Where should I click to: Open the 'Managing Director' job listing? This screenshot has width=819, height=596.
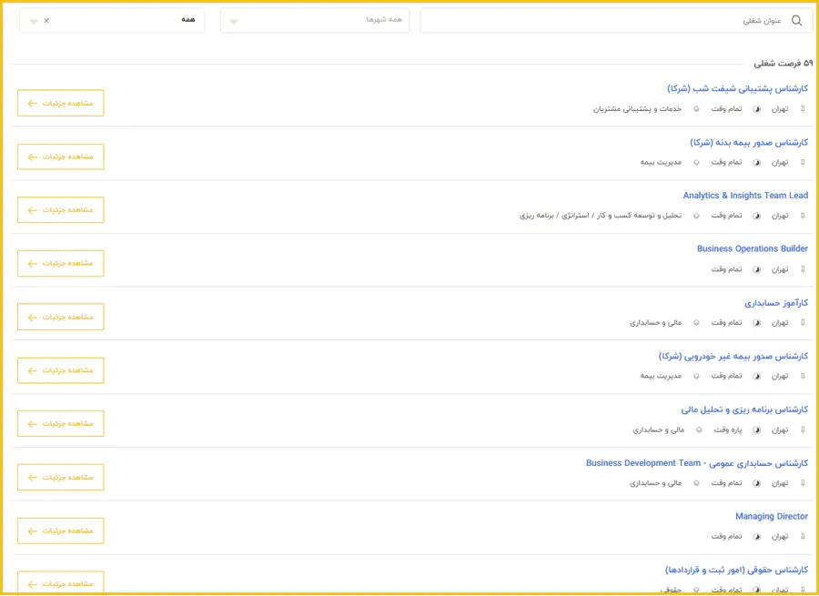pyautogui.click(x=771, y=517)
